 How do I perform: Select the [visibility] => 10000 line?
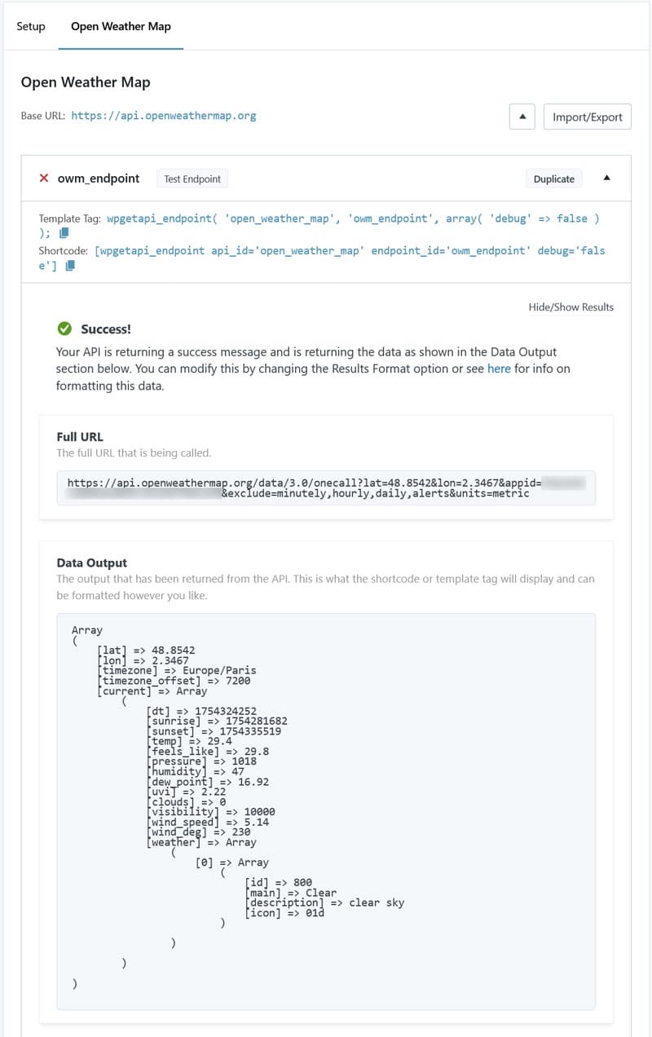210,812
